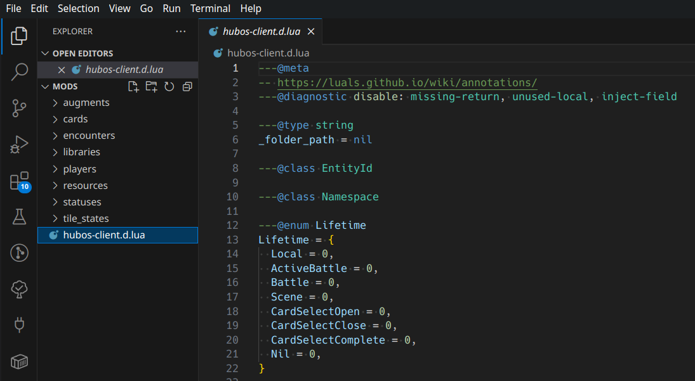Viewport: 695px width, 381px height.
Task: Click 'Scene' enum entry on line 17
Action: pyautogui.click(x=287, y=297)
